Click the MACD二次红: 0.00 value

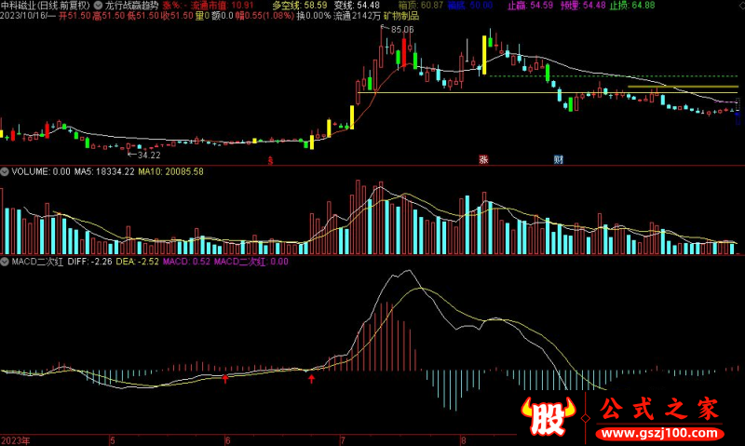(251, 262)
